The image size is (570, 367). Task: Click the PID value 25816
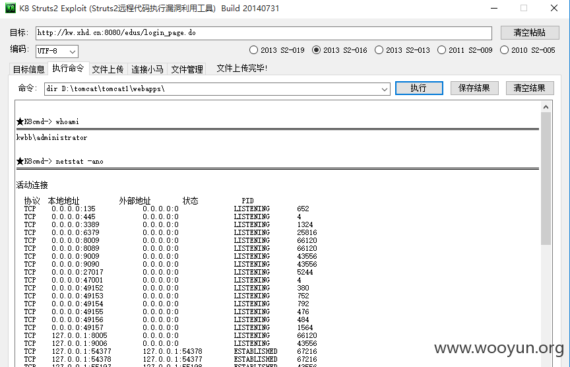pyautogui.click(x=307, y=232)
